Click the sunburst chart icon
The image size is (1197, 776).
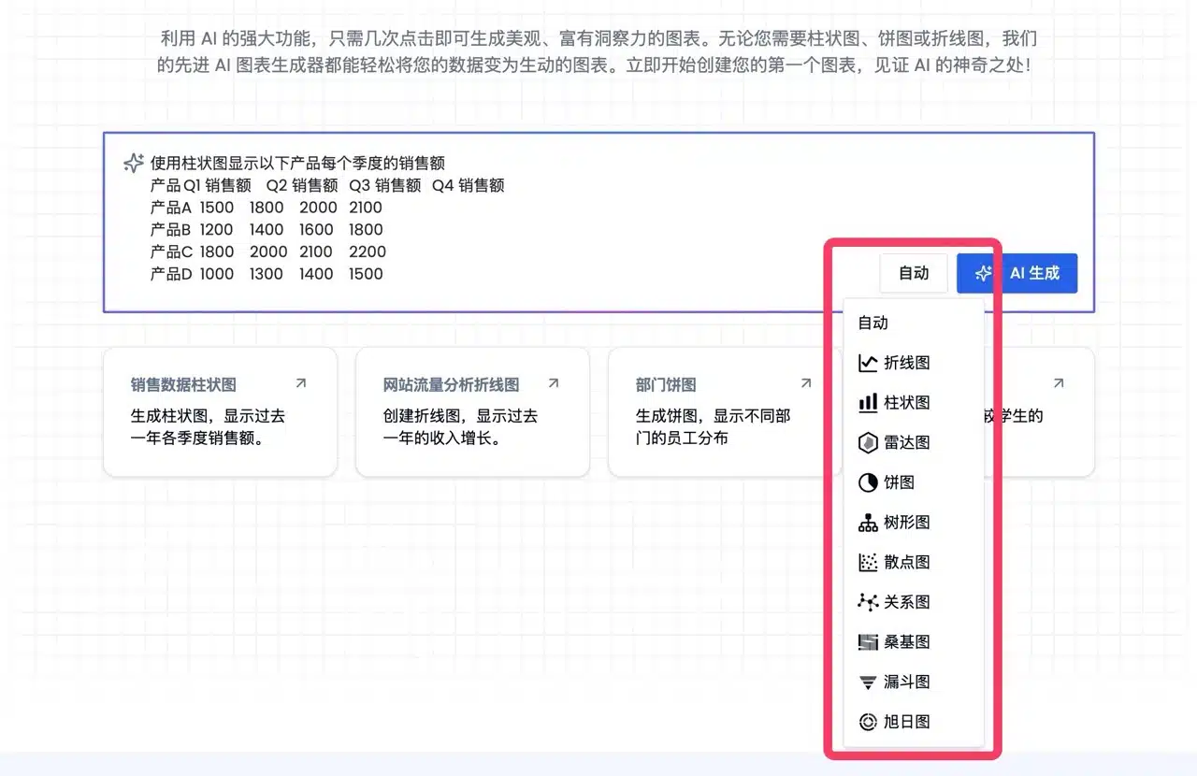(867, 722)
